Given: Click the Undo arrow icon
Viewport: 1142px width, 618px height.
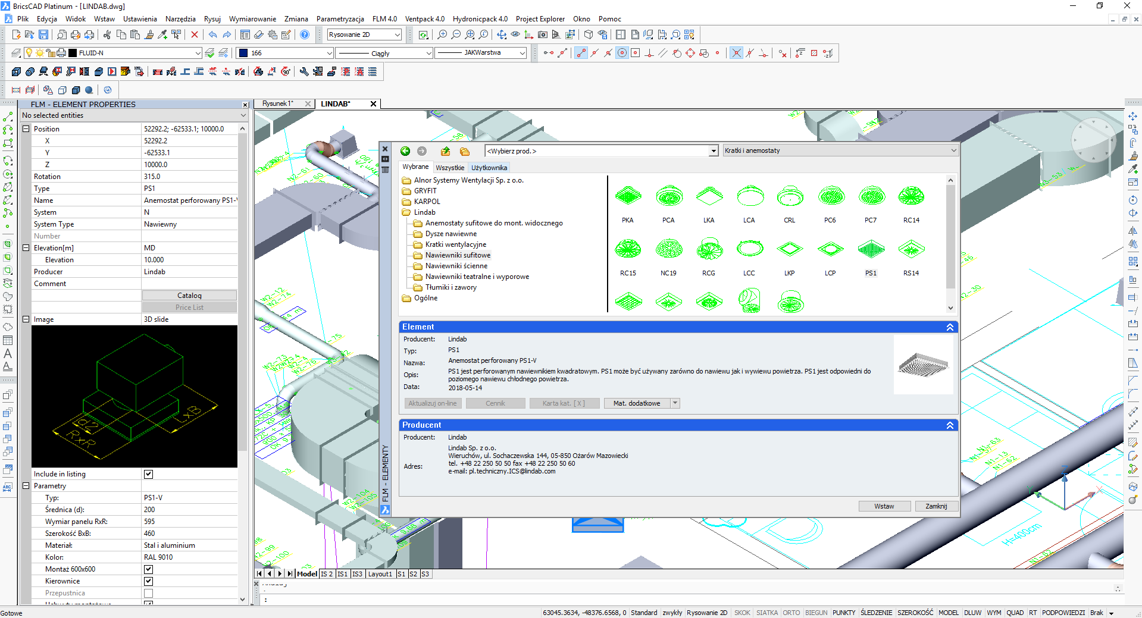Looking at the screenshot, I should coord(212,34).
